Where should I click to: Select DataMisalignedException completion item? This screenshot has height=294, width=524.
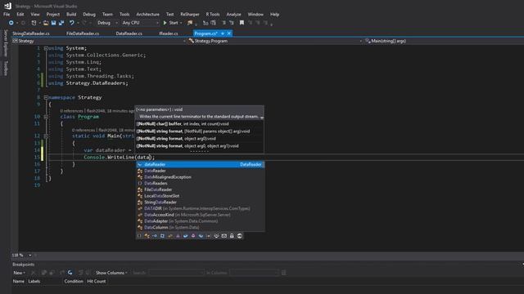[x=200, y=177]
